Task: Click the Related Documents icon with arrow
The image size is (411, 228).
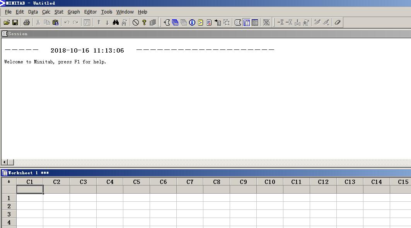Action: click(x=218, y=22)
